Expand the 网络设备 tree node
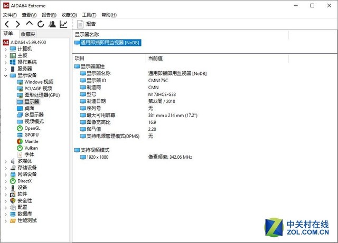 [x=6, y=174]
